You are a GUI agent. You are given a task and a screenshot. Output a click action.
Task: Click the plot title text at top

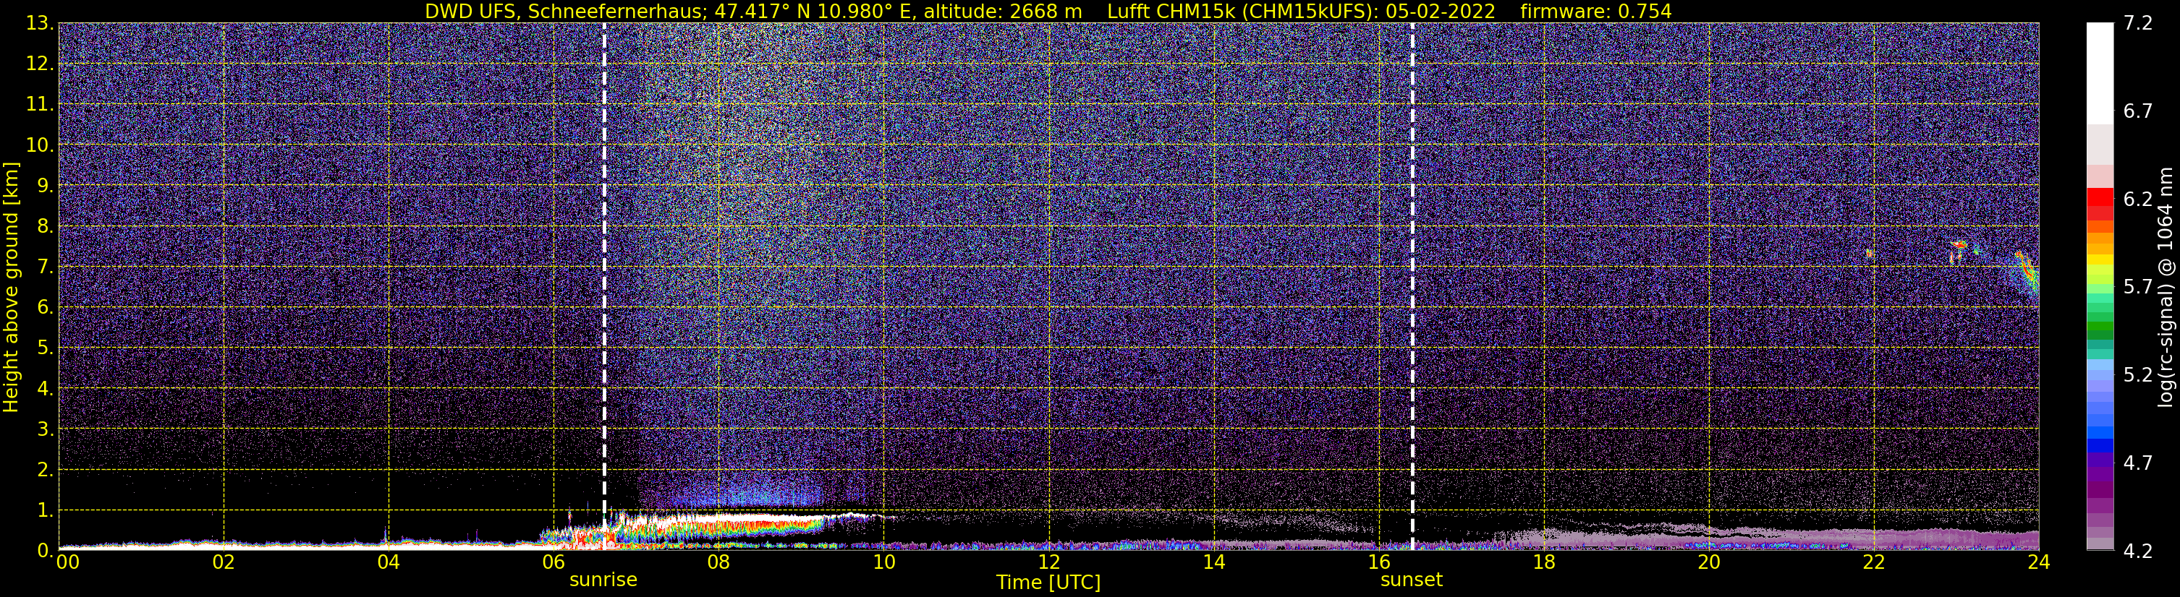(1048, 11)
